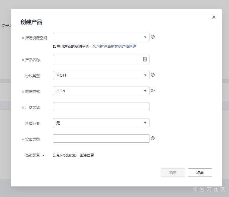Screen dimensions: 229x197
Task: Click the 数据格式 label
Action: pyautogui.click(x=33, y=91)
